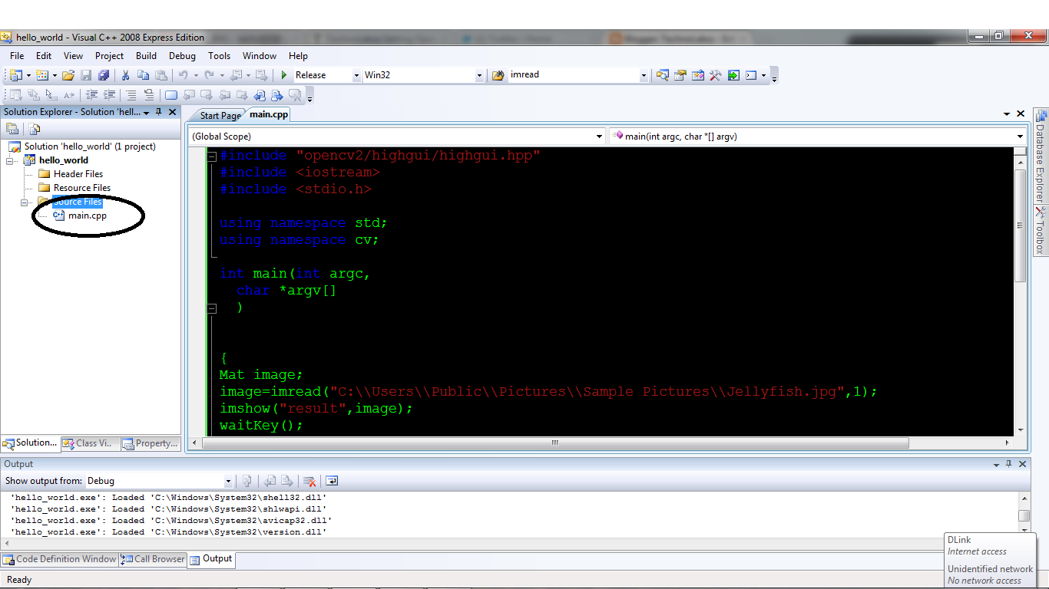
Task: Click the Properties Window toolbar icon
Action: (680, 75)
